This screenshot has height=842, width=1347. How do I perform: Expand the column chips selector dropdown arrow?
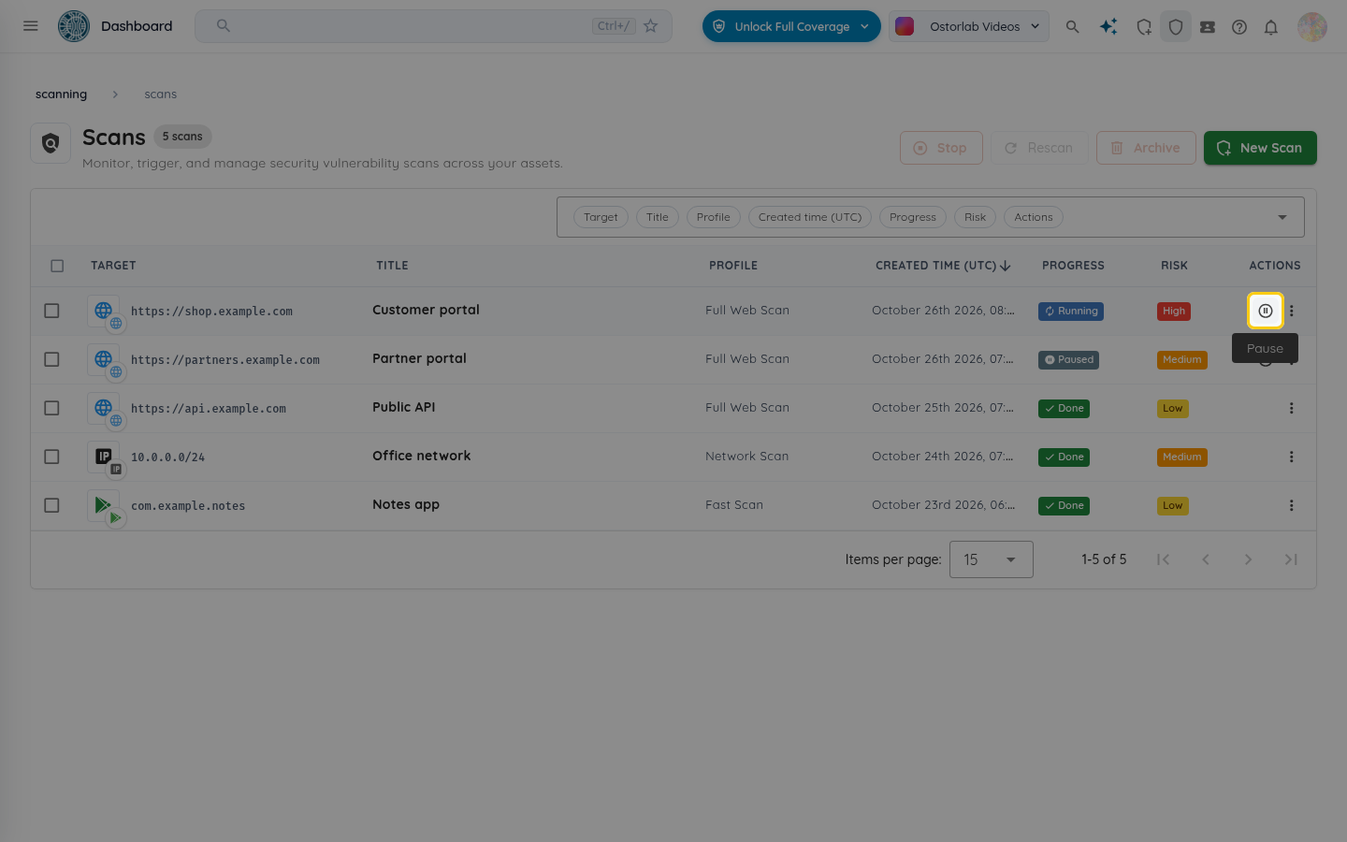(x=1282, y=217)
